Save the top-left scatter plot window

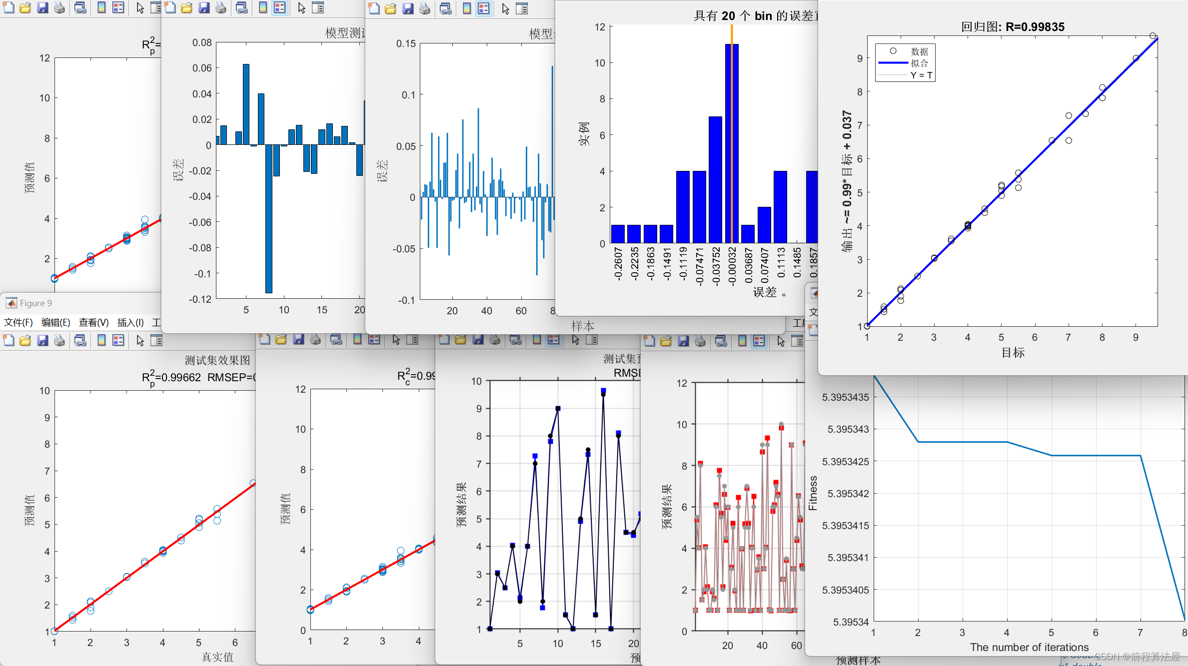pos(42,7)
